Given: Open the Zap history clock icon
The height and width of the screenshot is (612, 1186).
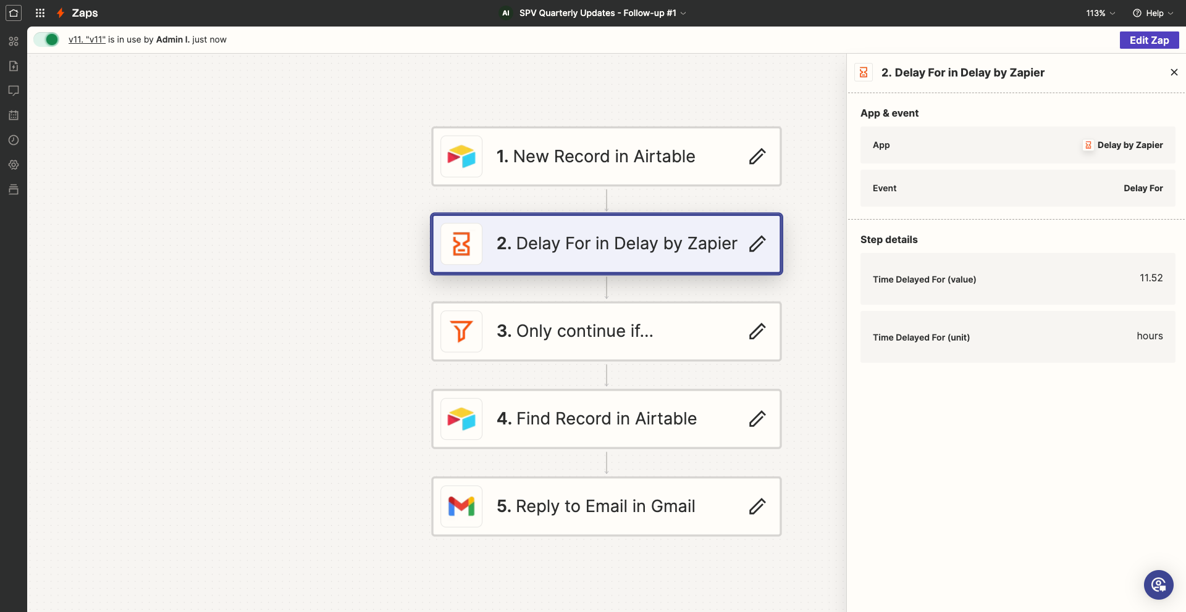Looking at the screenshot, I should coord(14,140).
